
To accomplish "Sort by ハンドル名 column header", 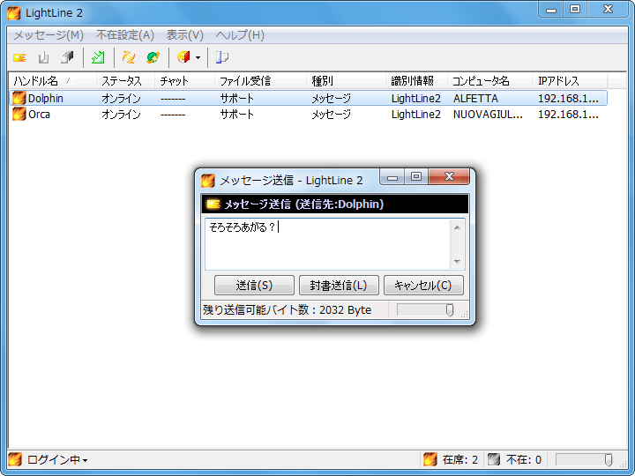I will (52, 81).
